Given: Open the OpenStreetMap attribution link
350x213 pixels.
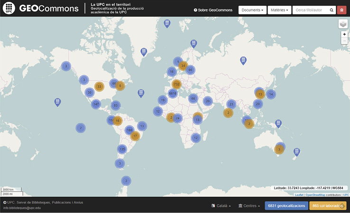Looking at the screenshot, I should pyautogui.click(x=316, y=195).
